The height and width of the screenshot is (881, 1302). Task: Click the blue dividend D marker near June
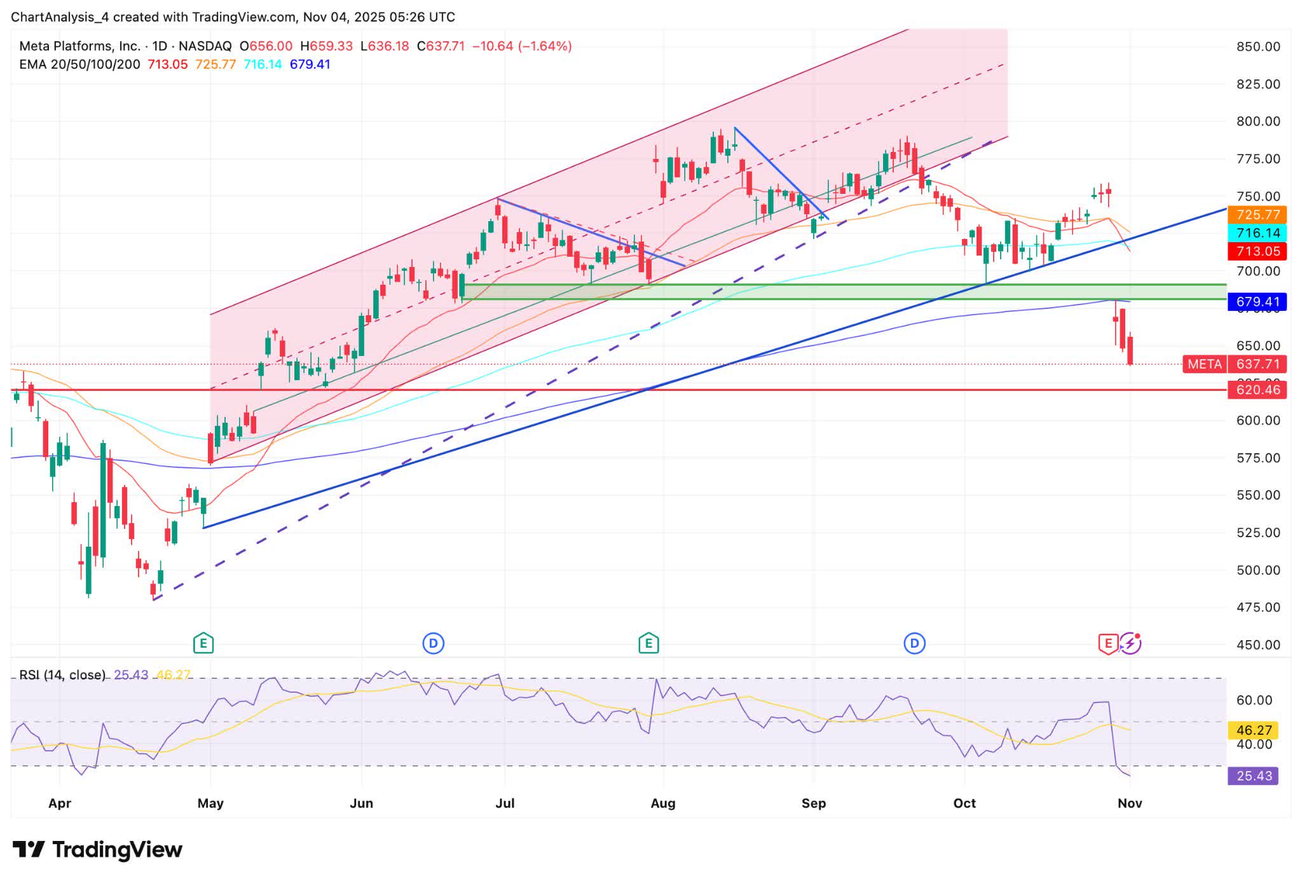[433, 643]
